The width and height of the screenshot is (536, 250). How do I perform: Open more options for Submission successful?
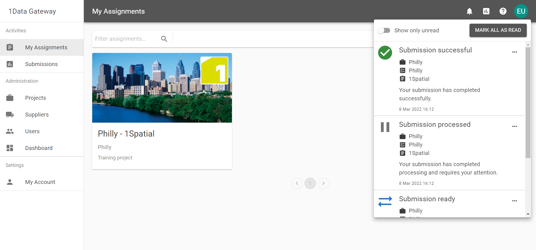(x=514, y=52)
